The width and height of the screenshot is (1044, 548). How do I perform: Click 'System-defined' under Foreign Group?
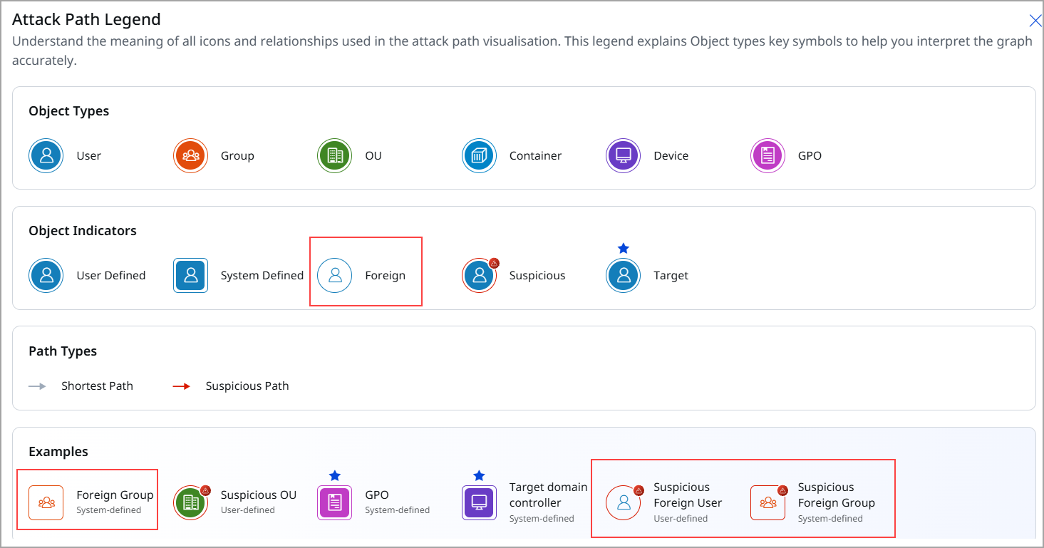click(x=108, y=510)
